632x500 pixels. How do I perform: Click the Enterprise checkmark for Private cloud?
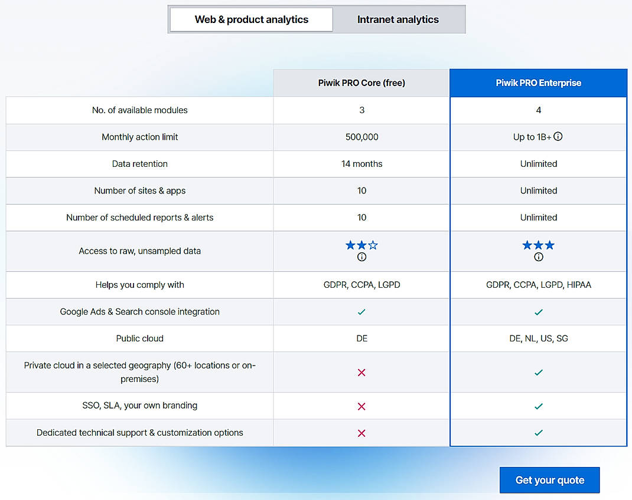pos(538,372)
